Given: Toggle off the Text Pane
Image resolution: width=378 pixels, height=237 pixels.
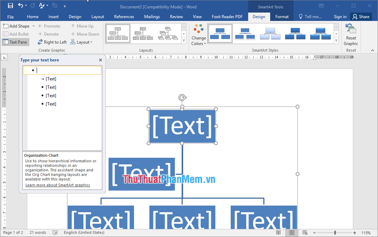Looking at the screenshot, I should pos(15,42).
